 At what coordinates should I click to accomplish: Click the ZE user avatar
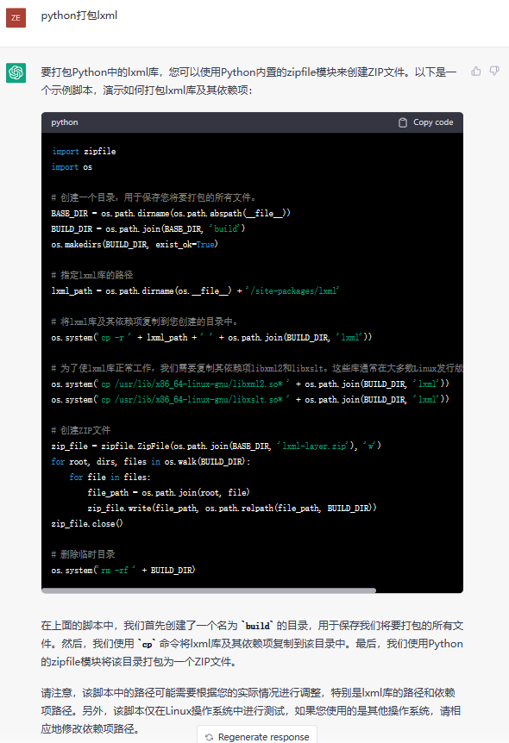16,17
